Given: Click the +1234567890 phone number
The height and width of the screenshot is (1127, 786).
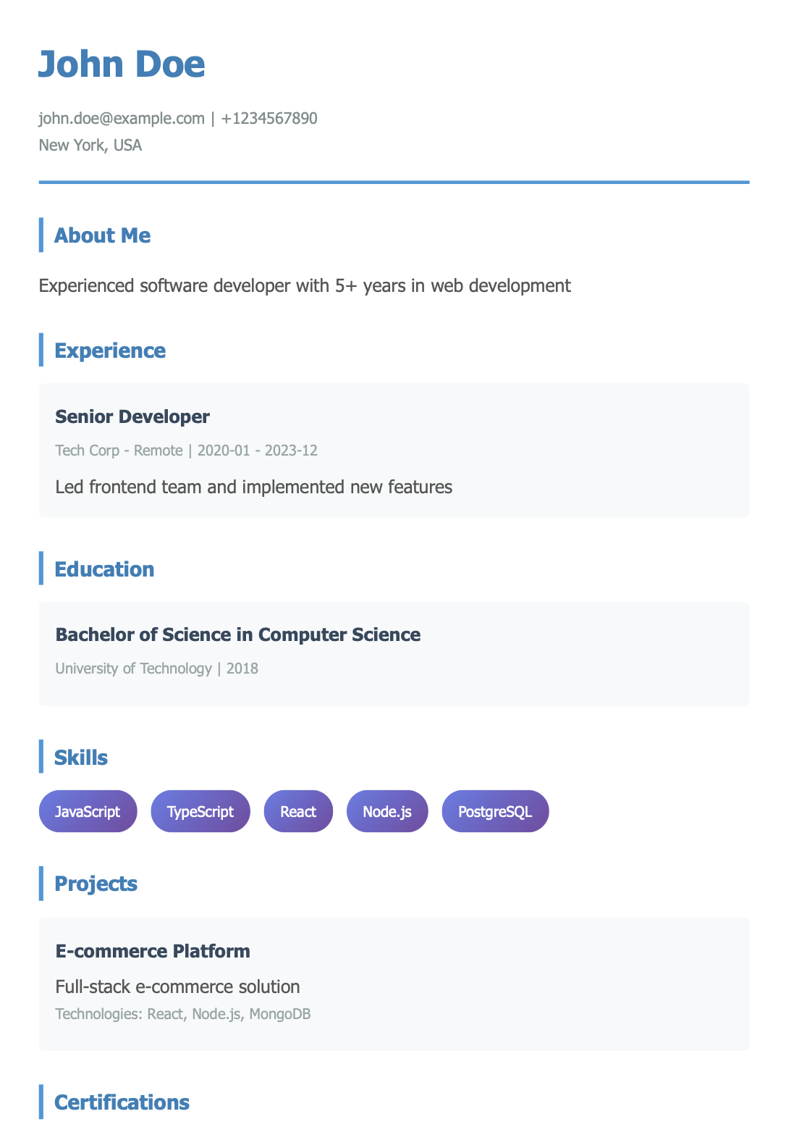Looking at the screenshot, I should click(x=269, y=119).
